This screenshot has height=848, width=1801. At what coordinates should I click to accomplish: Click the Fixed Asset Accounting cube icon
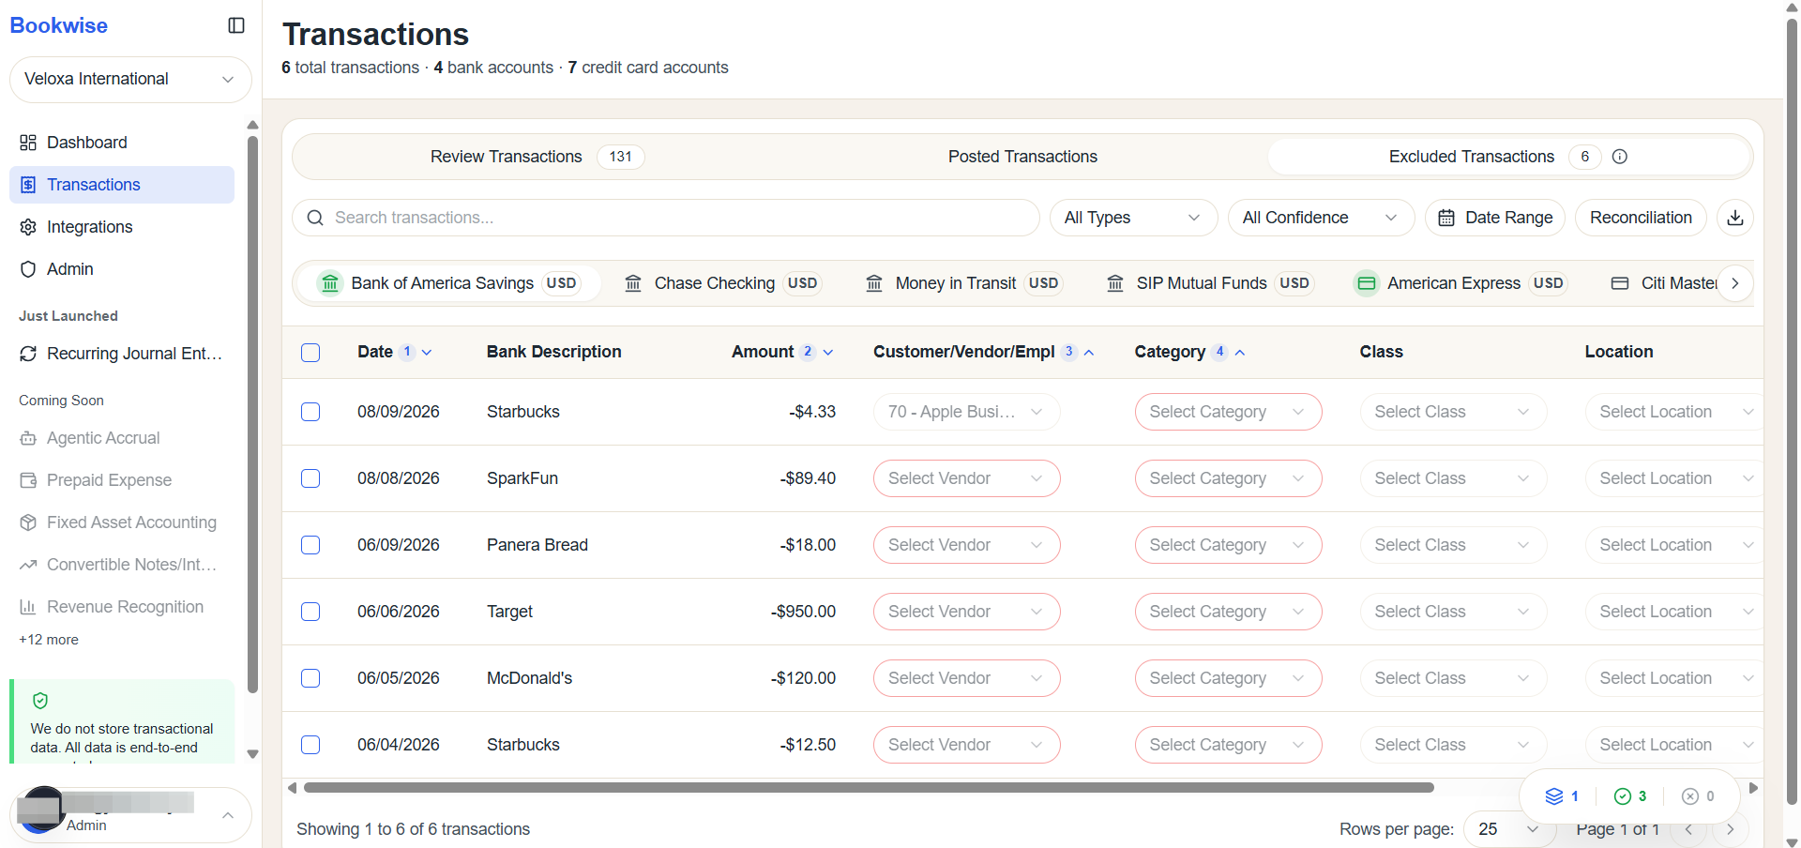(28, 522)
